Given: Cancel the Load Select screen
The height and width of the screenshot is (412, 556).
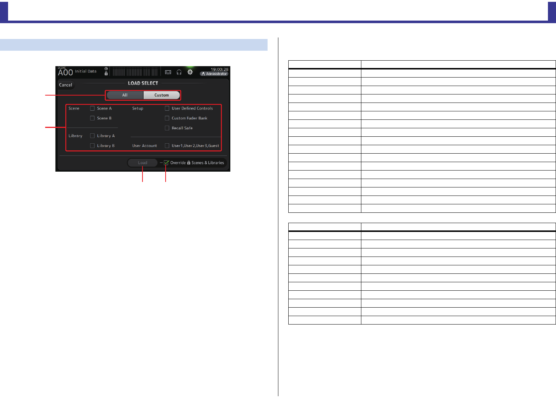Looking at the screenshot, I should coord(66,85).
